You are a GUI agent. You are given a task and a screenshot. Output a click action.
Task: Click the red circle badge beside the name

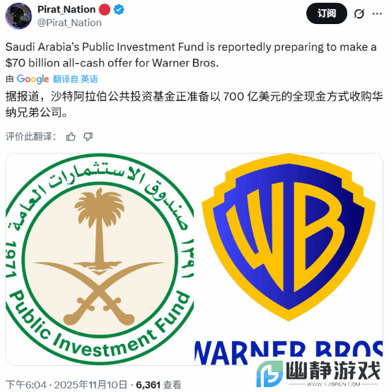[105, 10]
